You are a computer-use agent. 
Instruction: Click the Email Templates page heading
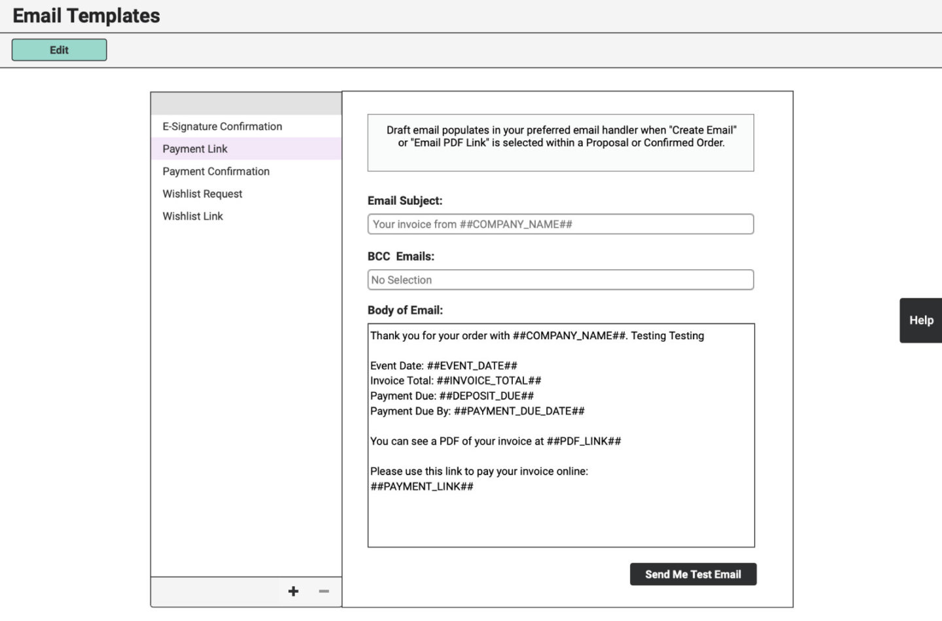[x=86, y=15]
